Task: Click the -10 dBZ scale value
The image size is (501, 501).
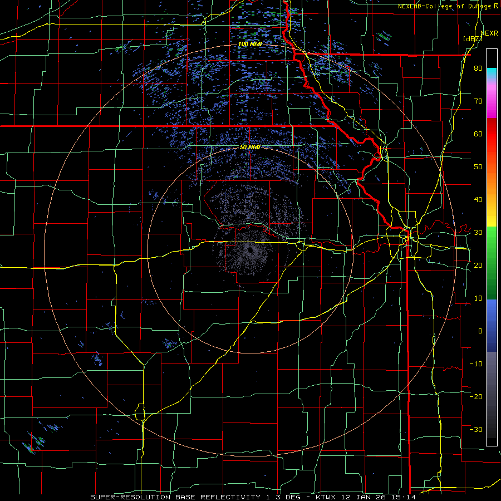Action: point(476,364)
